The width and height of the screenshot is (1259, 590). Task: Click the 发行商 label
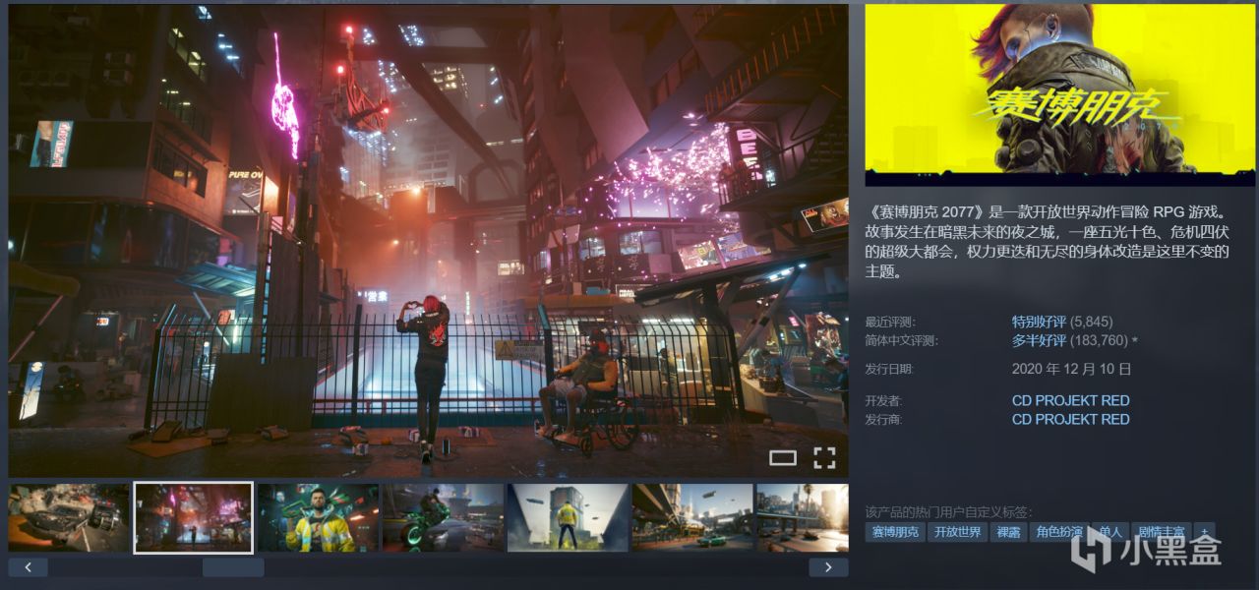[883, 419]
